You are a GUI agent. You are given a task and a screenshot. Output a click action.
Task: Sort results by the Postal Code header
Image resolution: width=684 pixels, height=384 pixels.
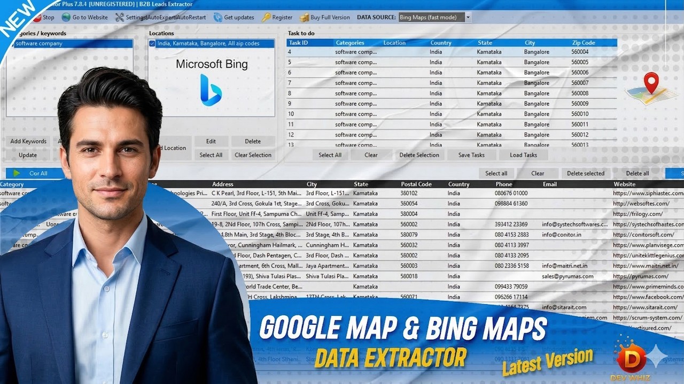(416, 185)
